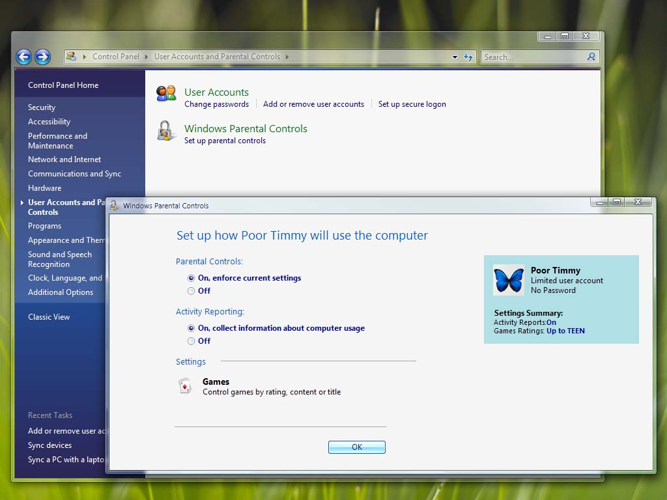Screen dimensions: 667x500
Task: Click 'No Password' text in account card
Action: point(553,290)
